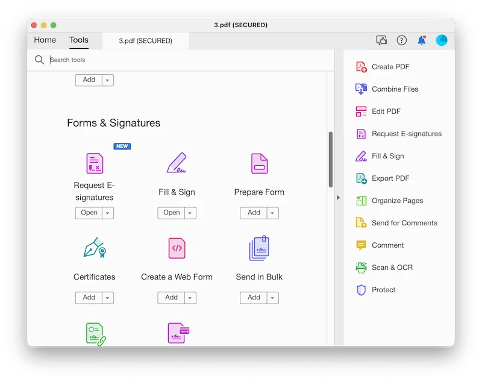Click the notification bell icon

[x=422, y=40]
